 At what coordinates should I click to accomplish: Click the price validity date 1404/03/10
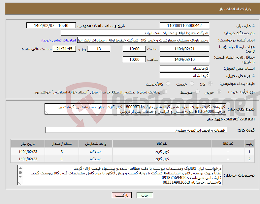coord(184,59)
